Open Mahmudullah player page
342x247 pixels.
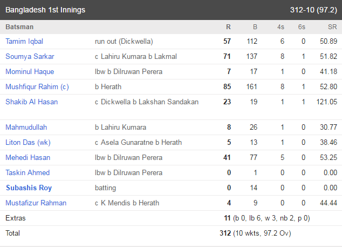tap(26, 127)
